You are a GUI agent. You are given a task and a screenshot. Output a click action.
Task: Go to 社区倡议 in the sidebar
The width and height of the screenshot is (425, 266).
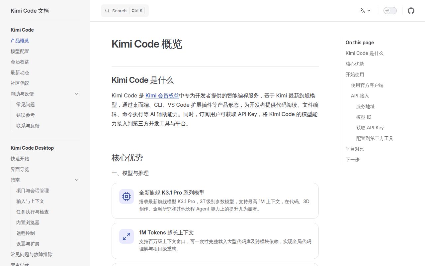click(x=20, y=83)
